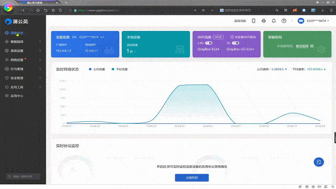Expand the 安全管理 chevron arrow
This screenshot has height=189, width=336.
pyautogui.click(x=40, y=78)
